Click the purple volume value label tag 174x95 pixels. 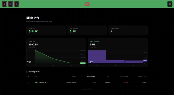click(x=145, y=61)
